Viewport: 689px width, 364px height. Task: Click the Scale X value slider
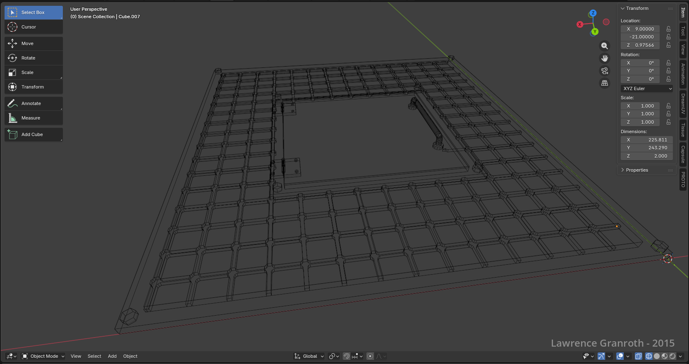click(640, 106)
